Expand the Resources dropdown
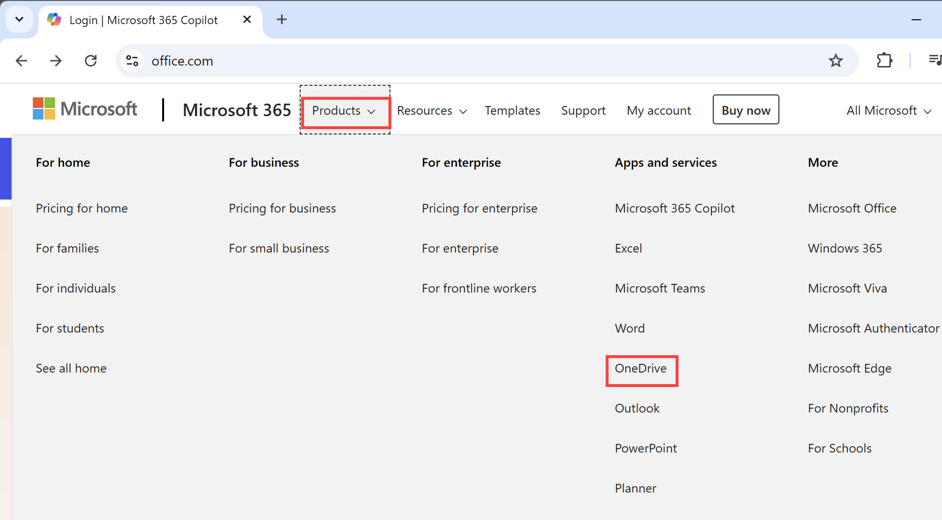942x520 pixels. 432,111
